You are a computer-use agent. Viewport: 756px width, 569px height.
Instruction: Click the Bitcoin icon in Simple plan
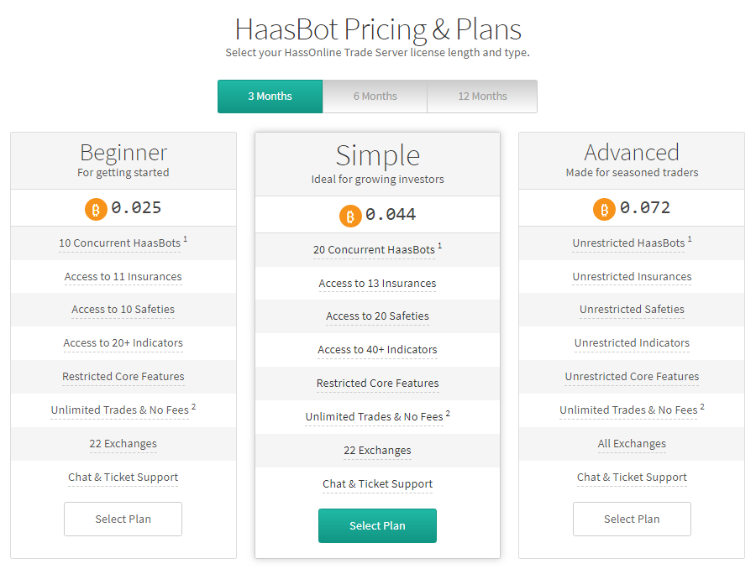coord(350,217)
